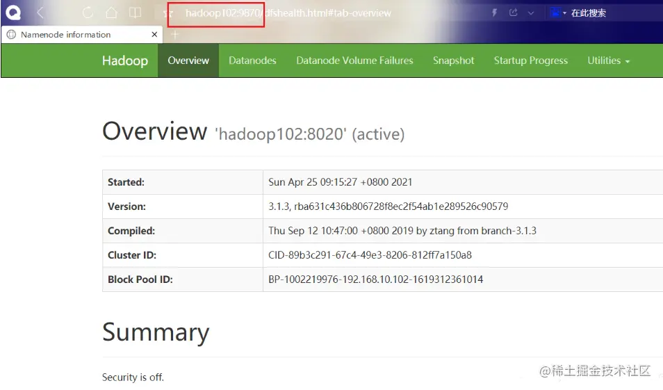663x390 pixels.
Task: Click the Version: label cell
Action: point(183,206)
